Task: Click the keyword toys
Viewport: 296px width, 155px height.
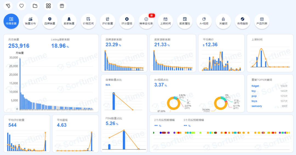Action: point(254,101)
